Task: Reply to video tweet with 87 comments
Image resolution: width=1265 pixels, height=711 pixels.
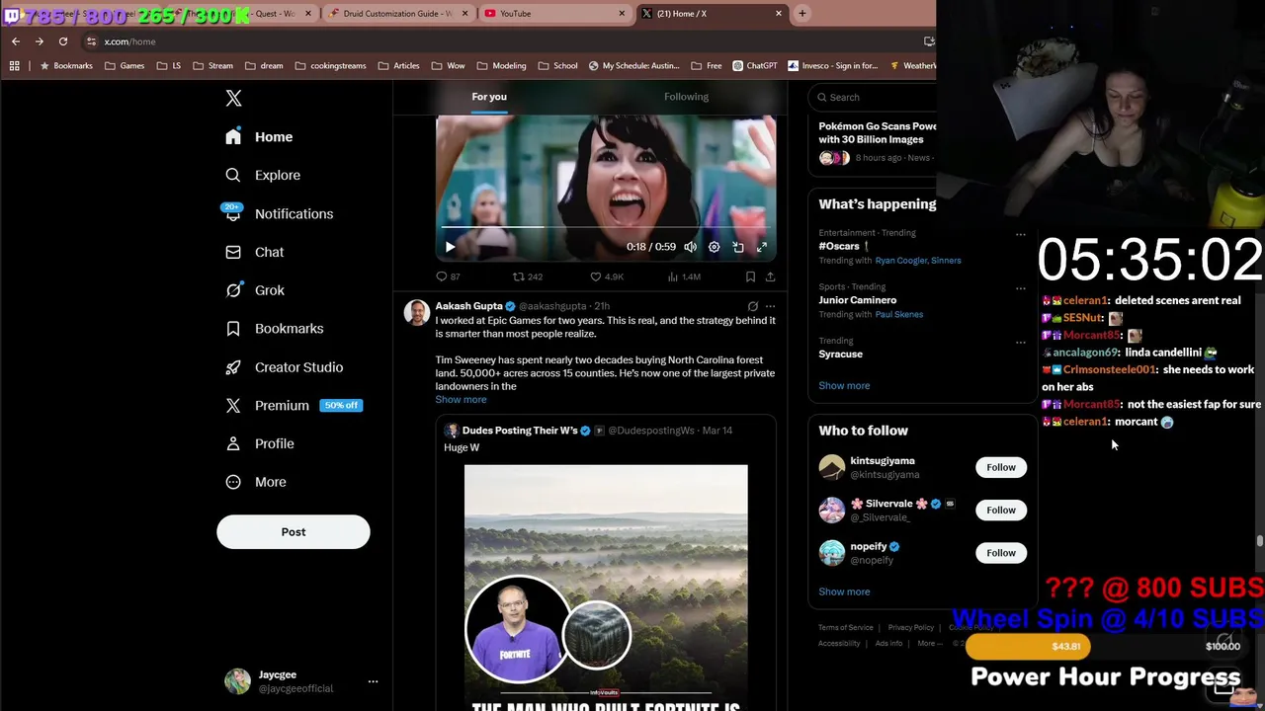Action: click(448, 276)
